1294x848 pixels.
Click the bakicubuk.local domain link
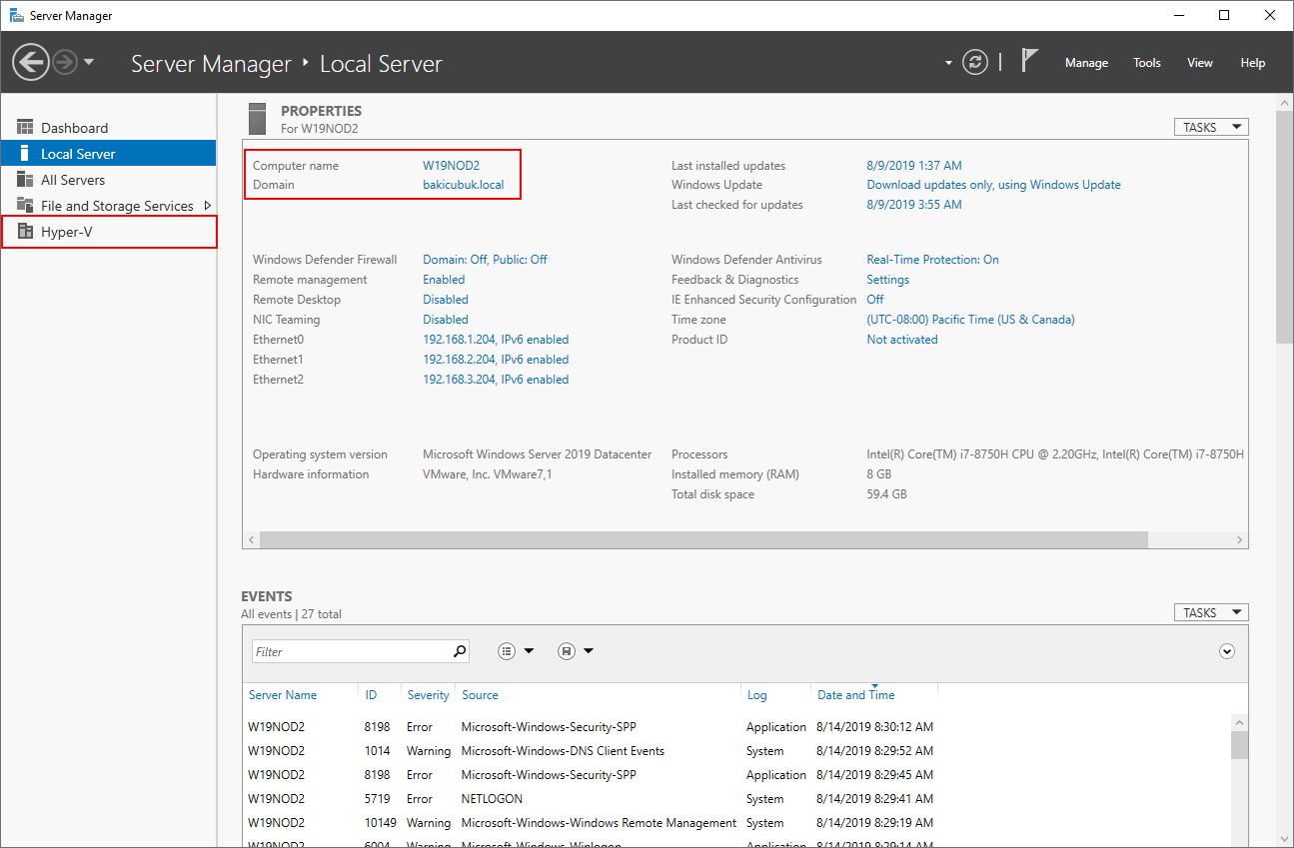tap(464, 185)
